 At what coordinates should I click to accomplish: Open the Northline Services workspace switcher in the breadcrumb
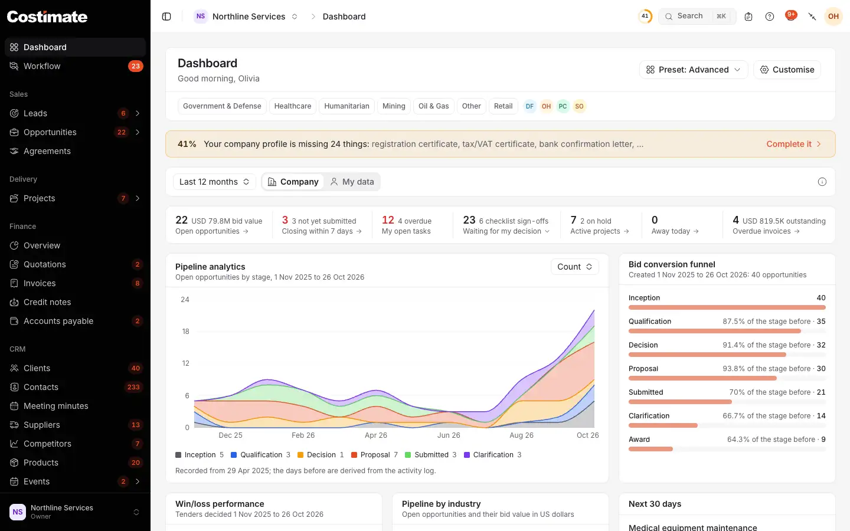coord(246,17)
